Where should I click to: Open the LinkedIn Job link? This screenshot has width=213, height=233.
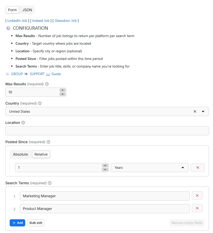17,21
